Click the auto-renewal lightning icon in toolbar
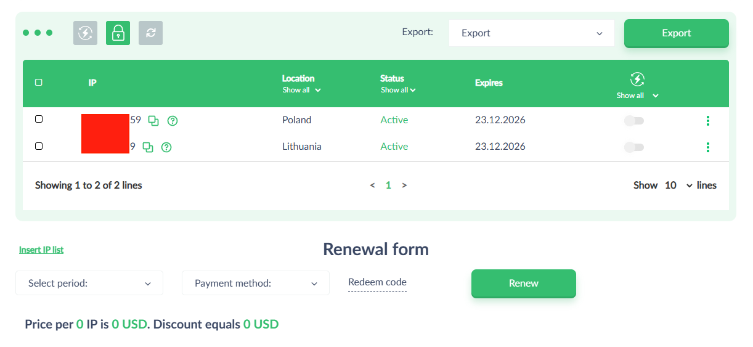The height and width of the screenshot is (347, 753). (x=86, y=33)
